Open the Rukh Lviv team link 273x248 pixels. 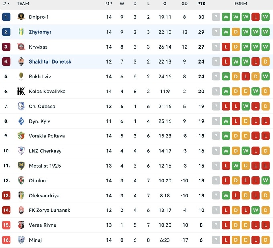point(40,77)
